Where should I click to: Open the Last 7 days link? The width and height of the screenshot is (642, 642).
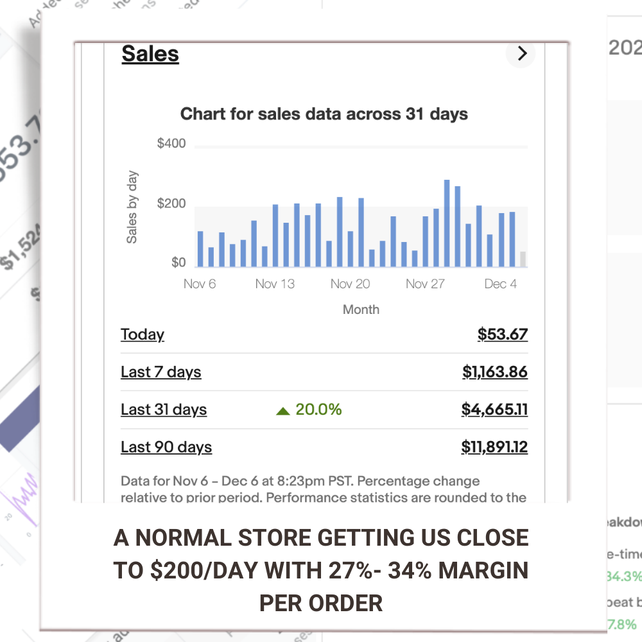160,372
